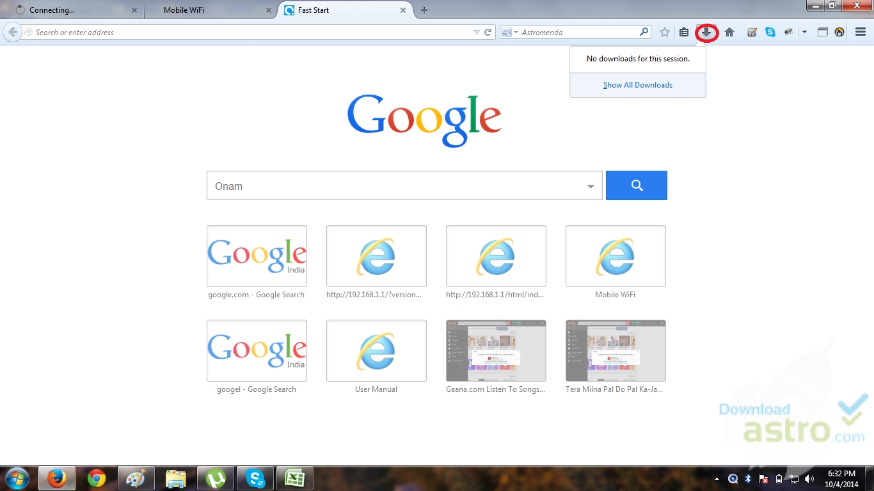Screen dimensions: 874x491
Task: Click the bug-shaped toolbar extension icon
Action: (788, 32)
